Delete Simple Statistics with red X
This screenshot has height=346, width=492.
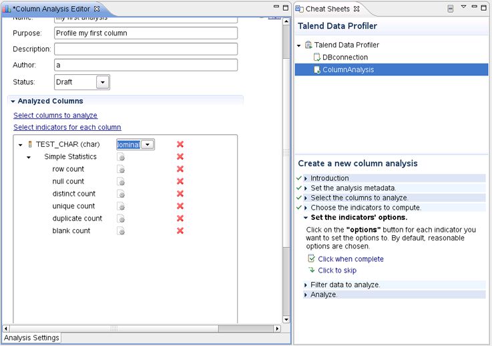(x=180, y=156)
